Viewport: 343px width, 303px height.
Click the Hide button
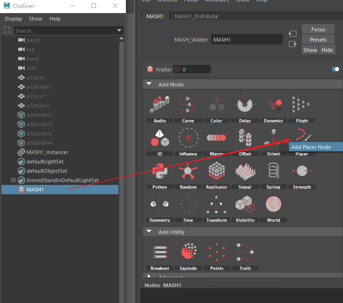pyautogui.click(x=327, y=50)
